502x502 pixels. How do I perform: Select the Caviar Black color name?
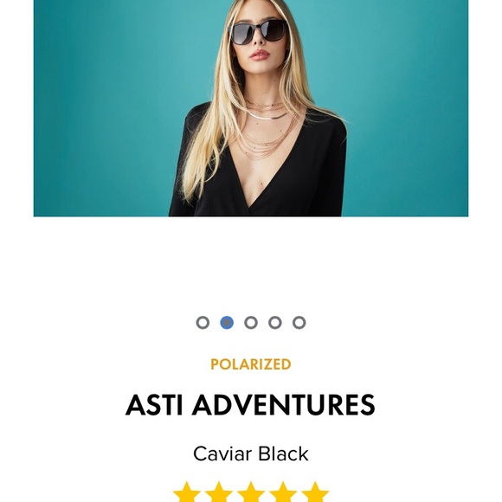point(251,454)
